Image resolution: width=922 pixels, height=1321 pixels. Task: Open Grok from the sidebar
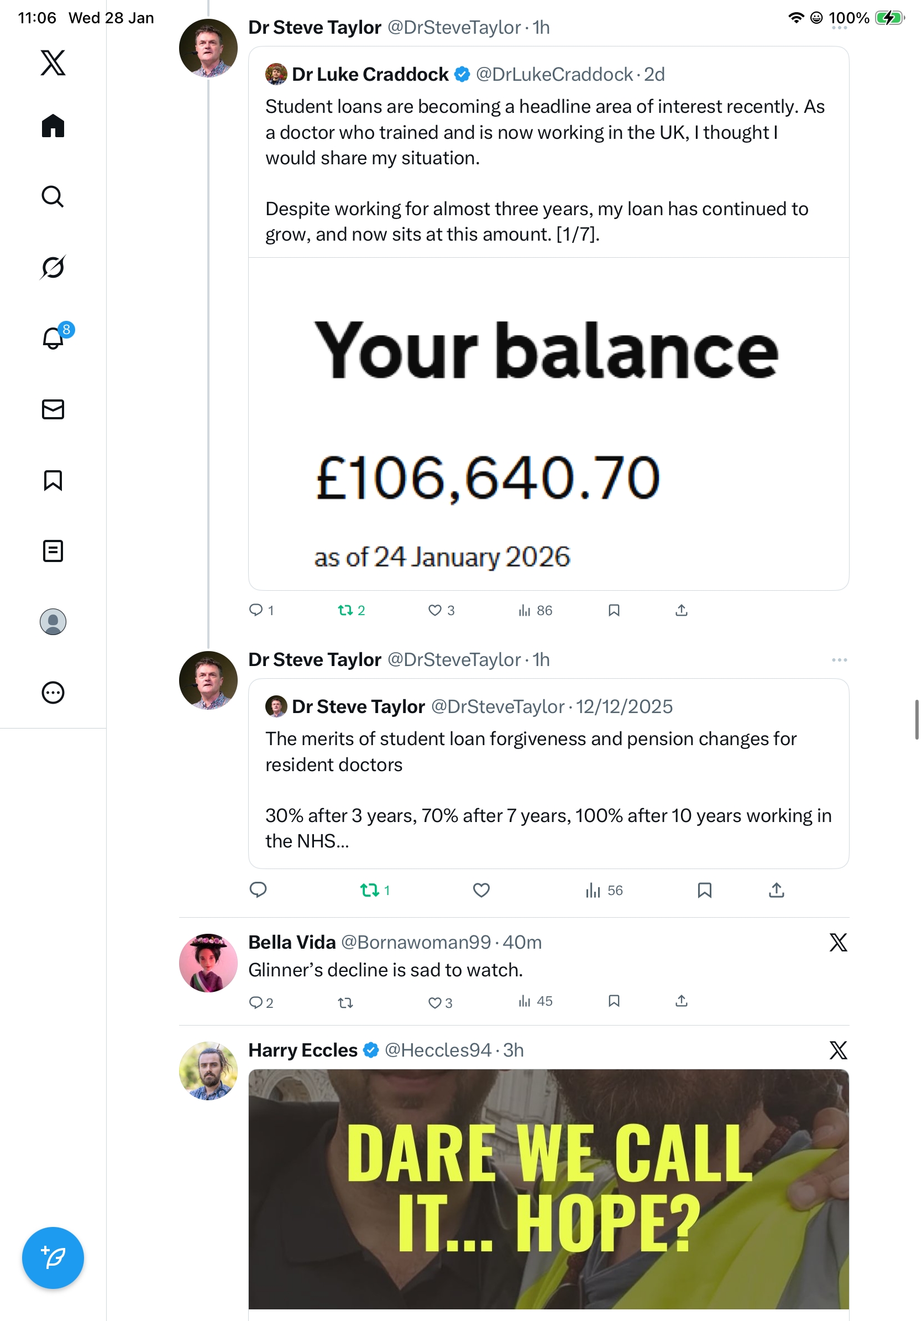pyautogui.click(x=53, y=268)
